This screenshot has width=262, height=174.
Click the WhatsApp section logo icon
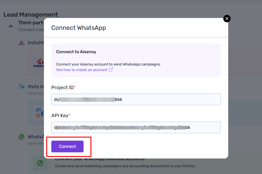pyautogui.click(x=22, y=137)
